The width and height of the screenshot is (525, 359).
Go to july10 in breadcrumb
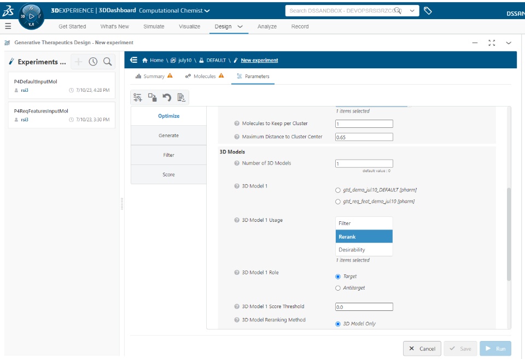click(x=185, y=60)
